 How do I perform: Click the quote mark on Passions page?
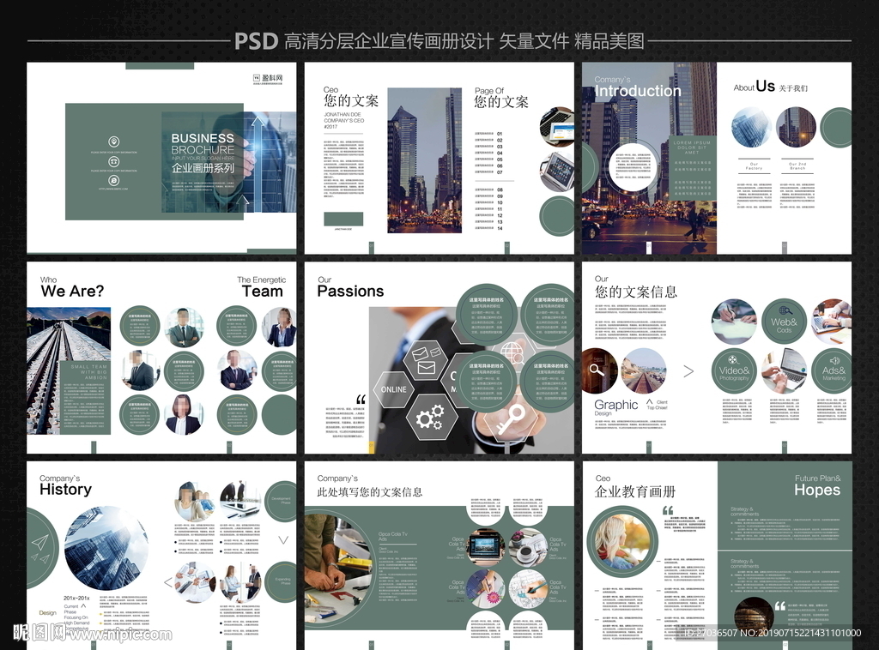(361, 400)
